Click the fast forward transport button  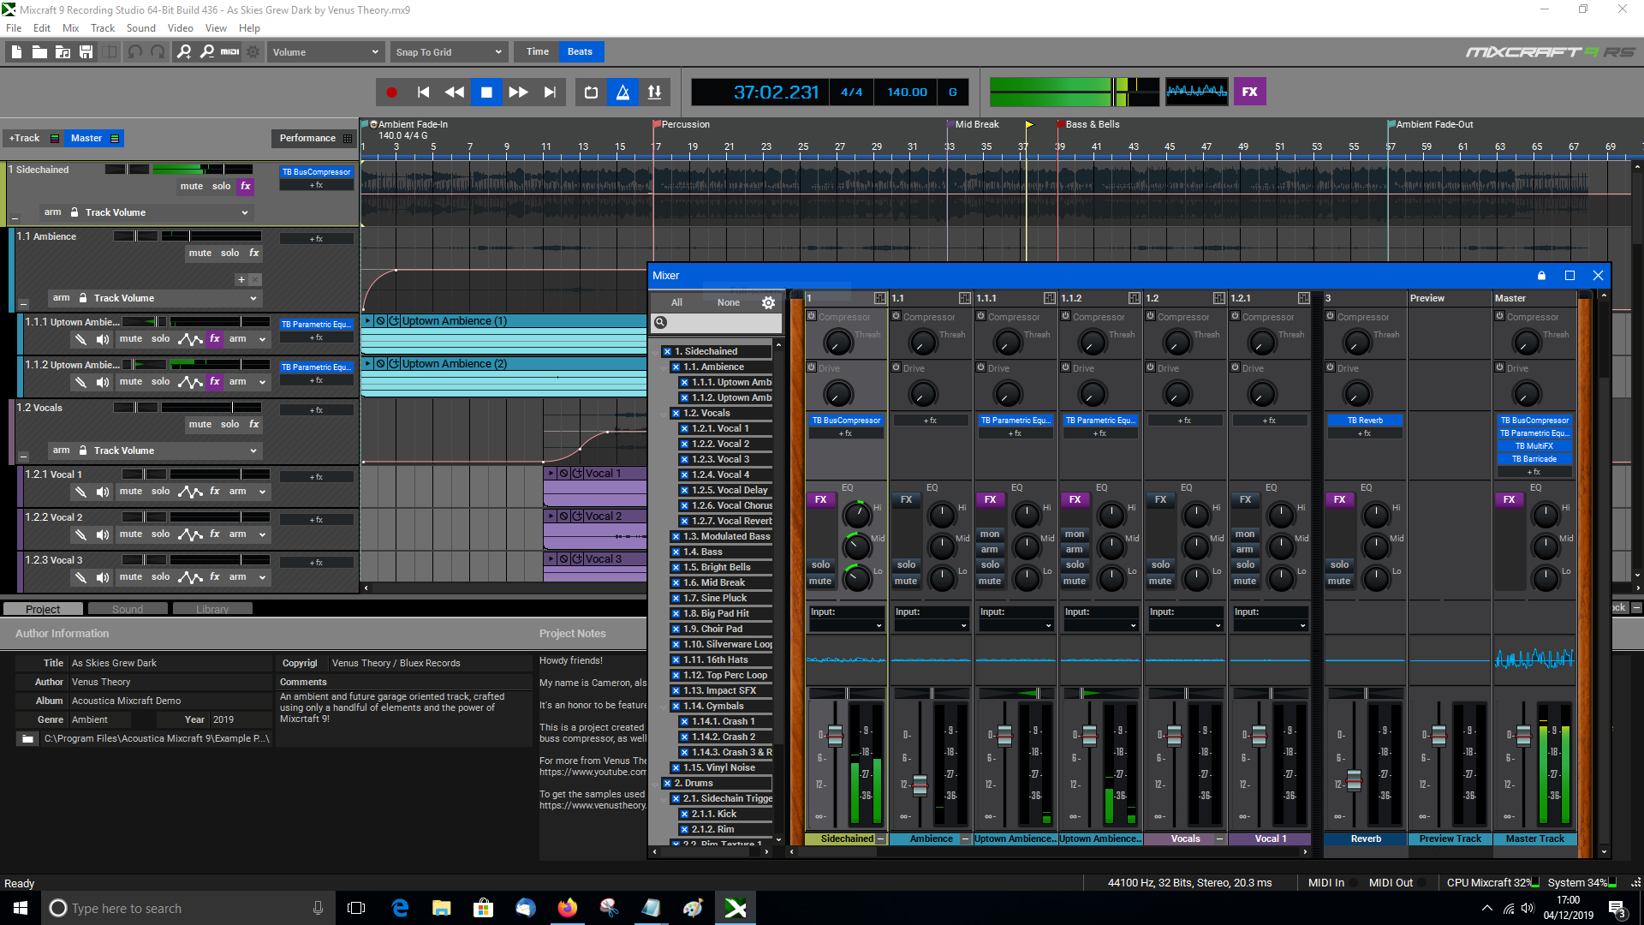(518, 92)
